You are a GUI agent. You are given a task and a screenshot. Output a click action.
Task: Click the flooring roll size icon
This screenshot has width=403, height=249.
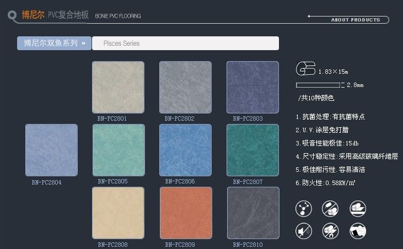(x=305, y=69)
